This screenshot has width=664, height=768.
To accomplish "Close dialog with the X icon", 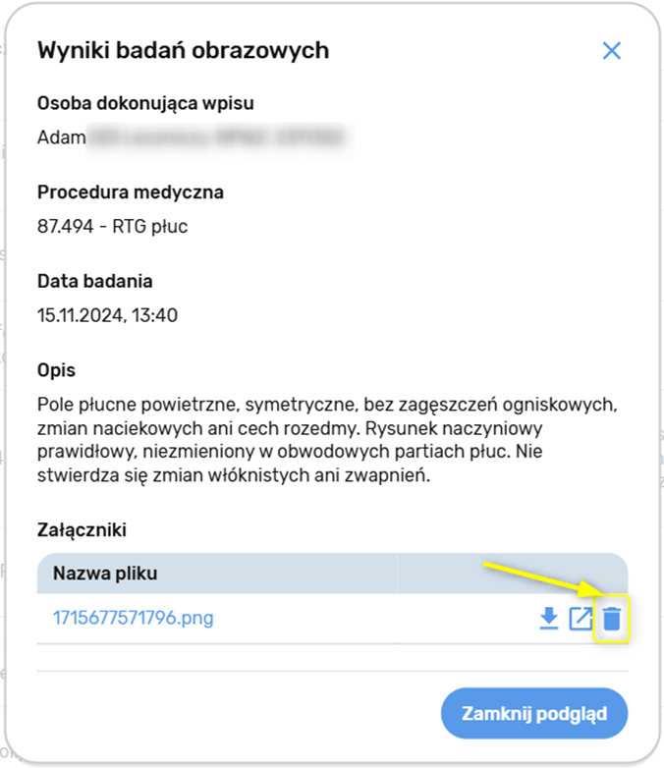I will [x=612, y=51].
